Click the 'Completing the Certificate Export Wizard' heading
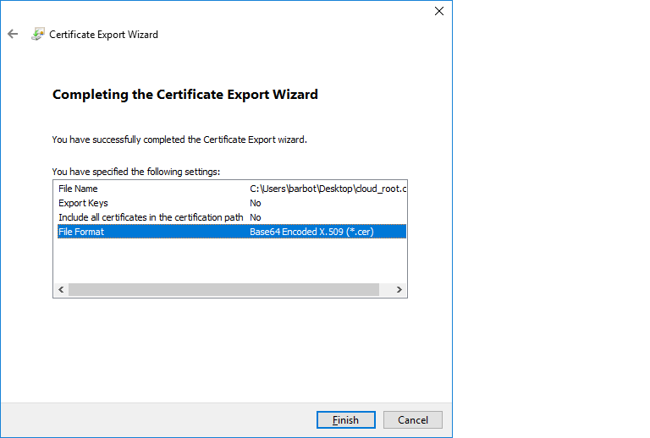The height and width of the screenshot is (438, 650). click(x=185, y=95)
